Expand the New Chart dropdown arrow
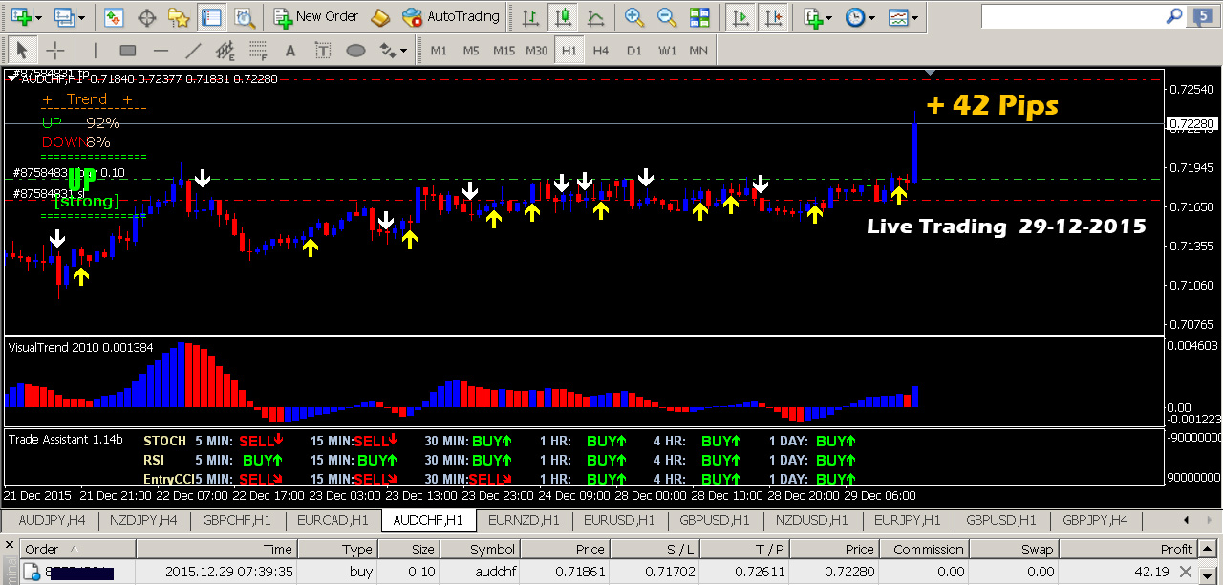The width and height of the screenshot is (1223, 585). pyautogui.click(x=37, y=17)
